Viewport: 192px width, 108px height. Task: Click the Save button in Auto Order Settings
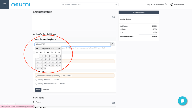(38, 90)
